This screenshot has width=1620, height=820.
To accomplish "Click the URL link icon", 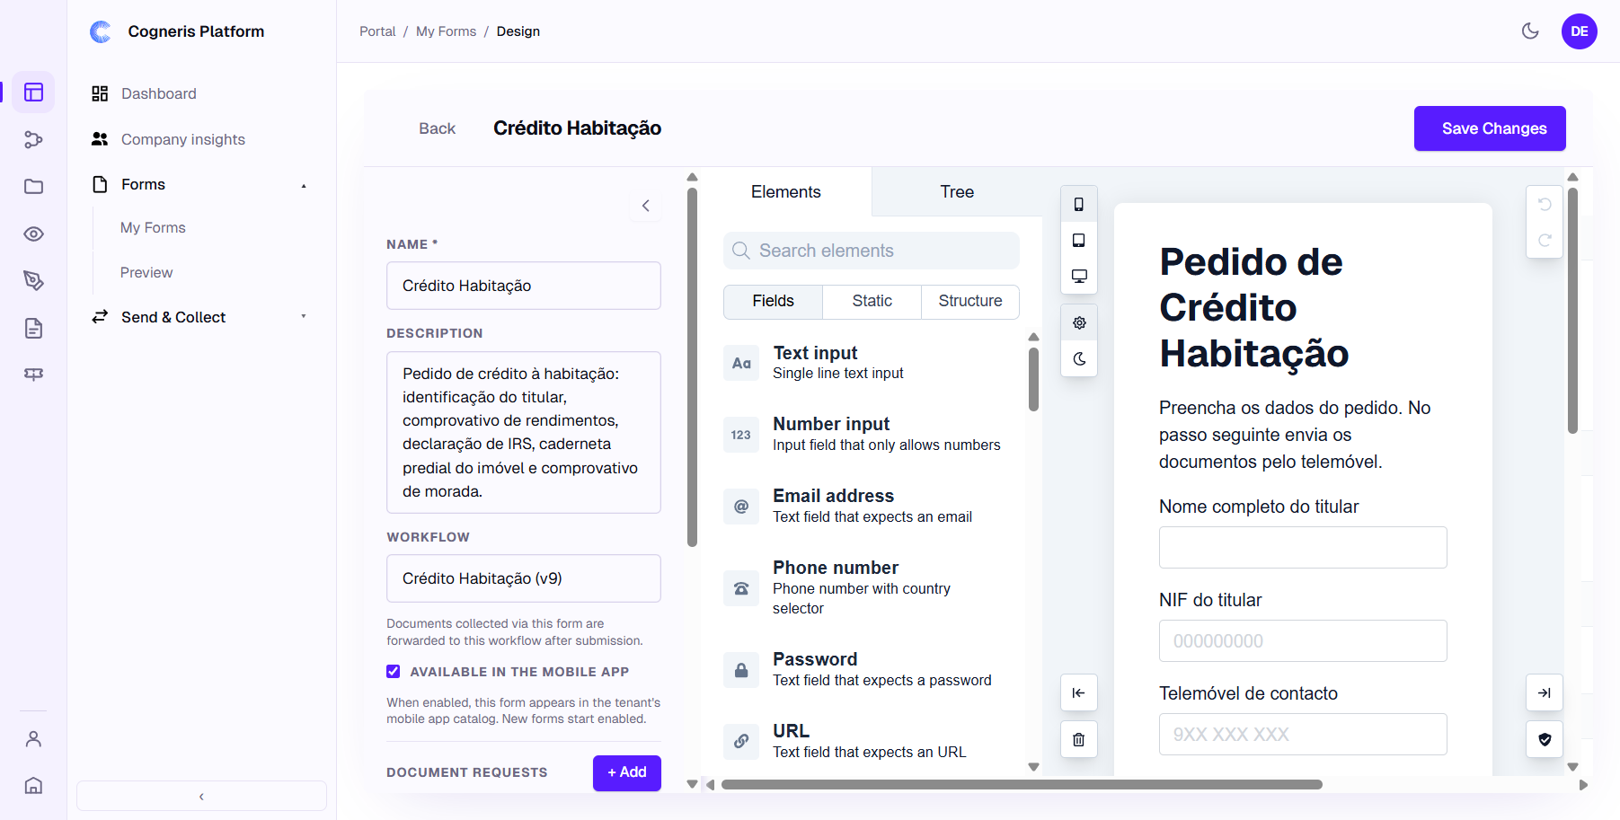I will point(741,742).
